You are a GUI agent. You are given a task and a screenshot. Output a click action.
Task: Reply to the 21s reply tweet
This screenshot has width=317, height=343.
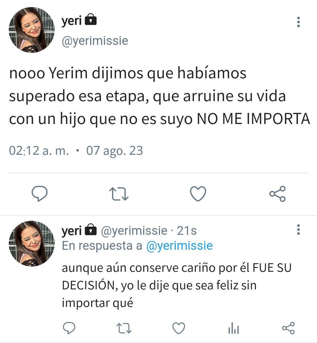pyautogui.click(x=69, y=328)
